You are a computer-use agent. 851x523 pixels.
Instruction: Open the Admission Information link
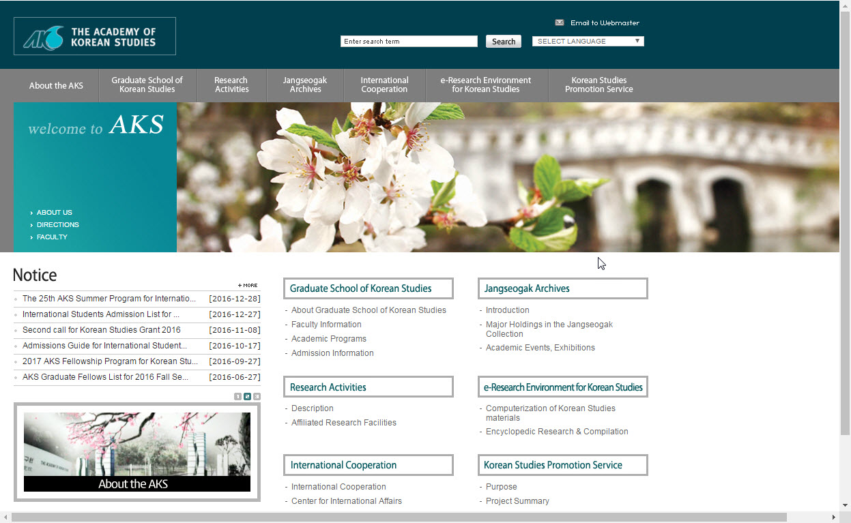coord(332,353)
